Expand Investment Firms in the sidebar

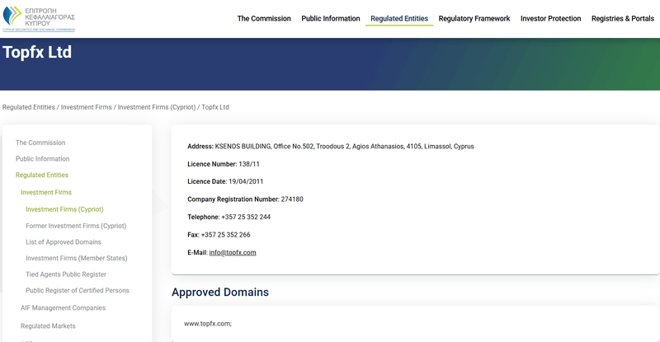[x=46, y=192]
